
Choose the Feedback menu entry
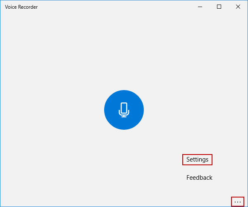pyautogui.click(x=199, y=178)
